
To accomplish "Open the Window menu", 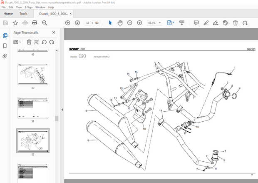I will [40, 7].
